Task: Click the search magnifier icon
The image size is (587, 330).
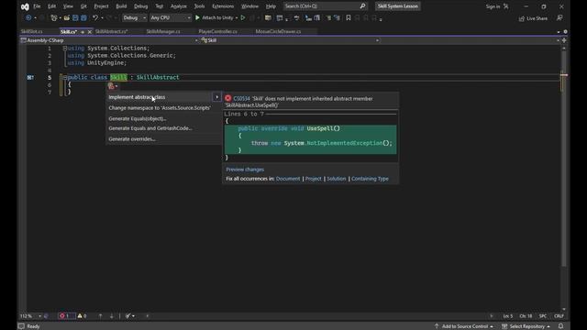Action: point(362,6)
